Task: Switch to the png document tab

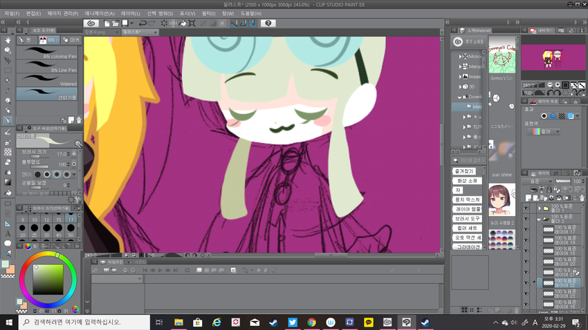Action: click(x=101, y=32)
